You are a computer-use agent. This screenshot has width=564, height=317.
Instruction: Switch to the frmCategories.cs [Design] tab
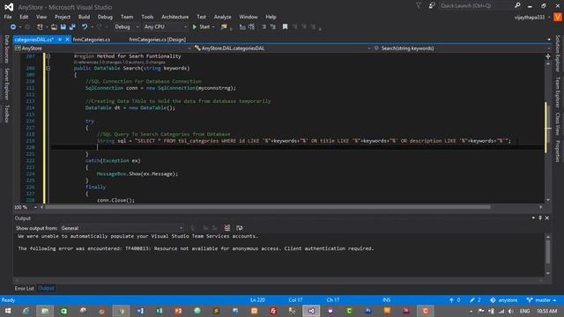tap(158, 40)
